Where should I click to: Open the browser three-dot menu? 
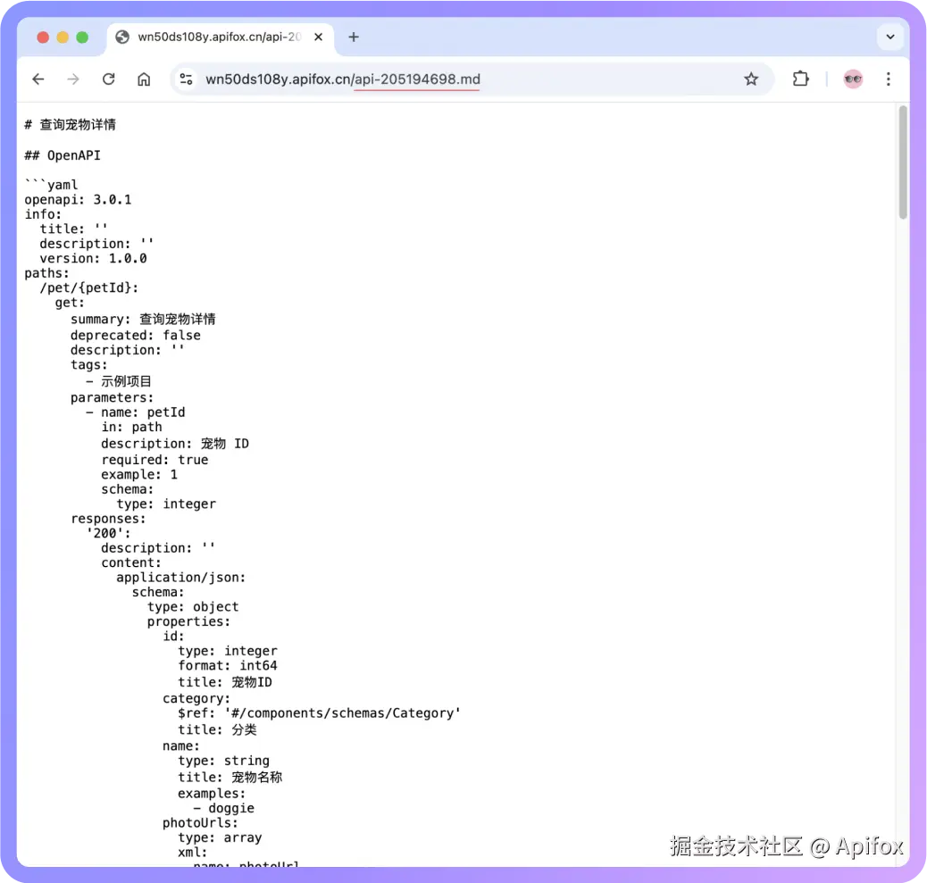coord(888,79)
